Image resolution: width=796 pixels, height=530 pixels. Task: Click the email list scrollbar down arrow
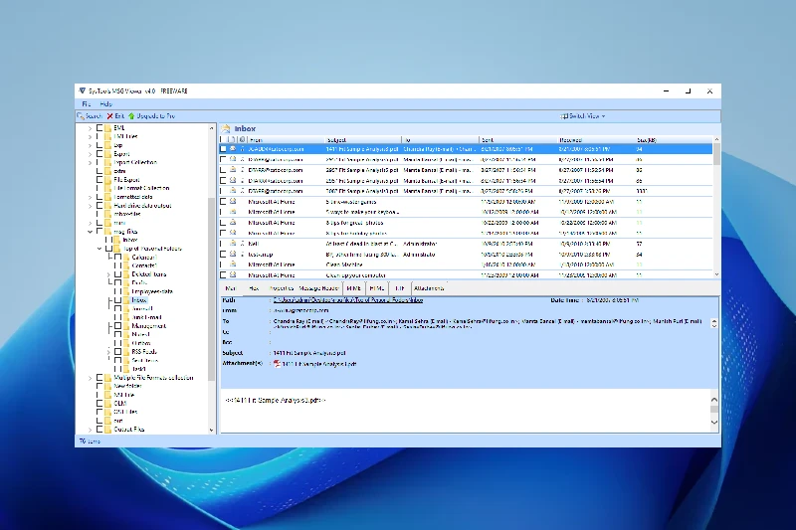pos(716,274)
